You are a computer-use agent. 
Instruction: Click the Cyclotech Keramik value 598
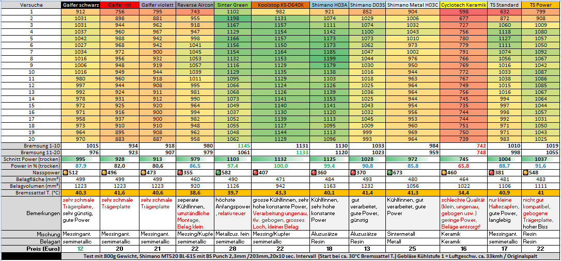tap(464, 11)
